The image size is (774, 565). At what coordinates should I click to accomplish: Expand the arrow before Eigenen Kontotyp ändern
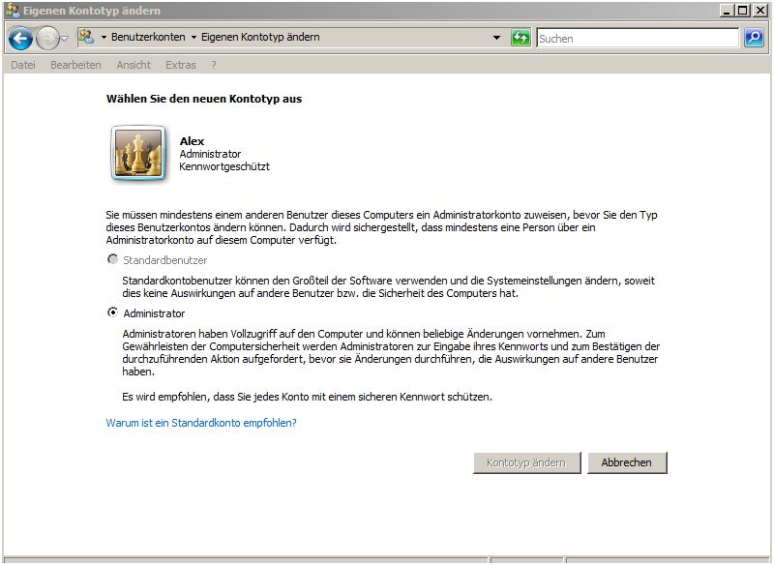click(x=193, y=38)
